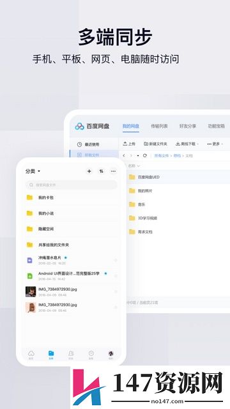Sort by the 名称 name column header
This screenshot has height=409, width=230.
134,166
